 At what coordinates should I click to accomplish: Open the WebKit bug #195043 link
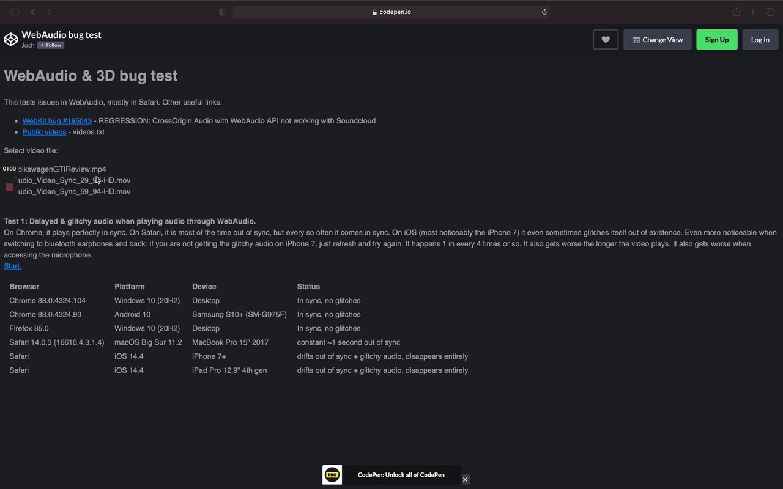coord(57,121)
